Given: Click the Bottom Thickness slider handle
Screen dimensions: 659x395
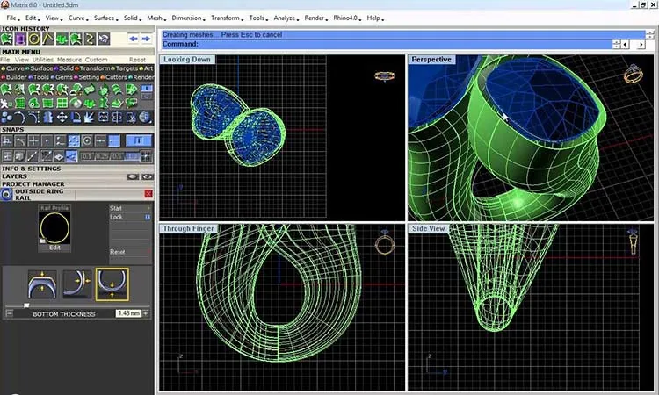Looking at the screenshot, I should (26, 305).
